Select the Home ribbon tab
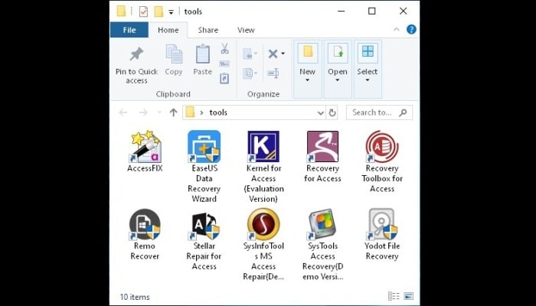This screenshot has height=306, width=536. 168,30
